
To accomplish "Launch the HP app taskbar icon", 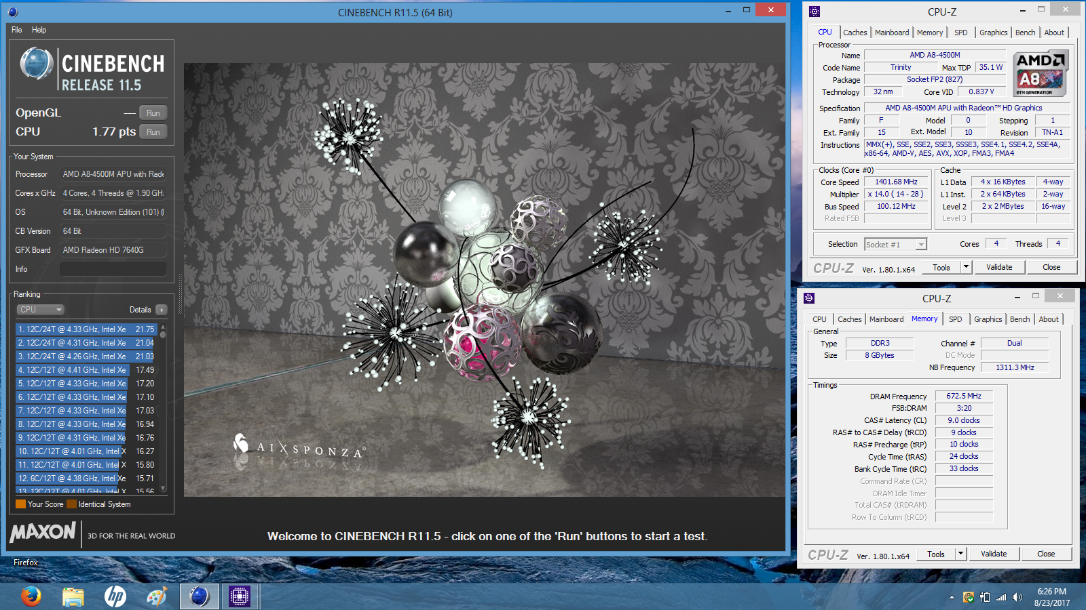I will coord(115,596).
